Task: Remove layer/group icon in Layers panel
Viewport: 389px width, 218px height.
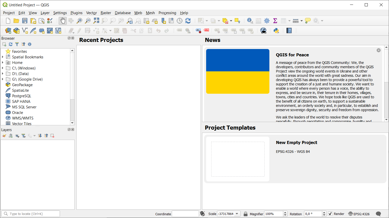Action: click(x=52, y=136)
